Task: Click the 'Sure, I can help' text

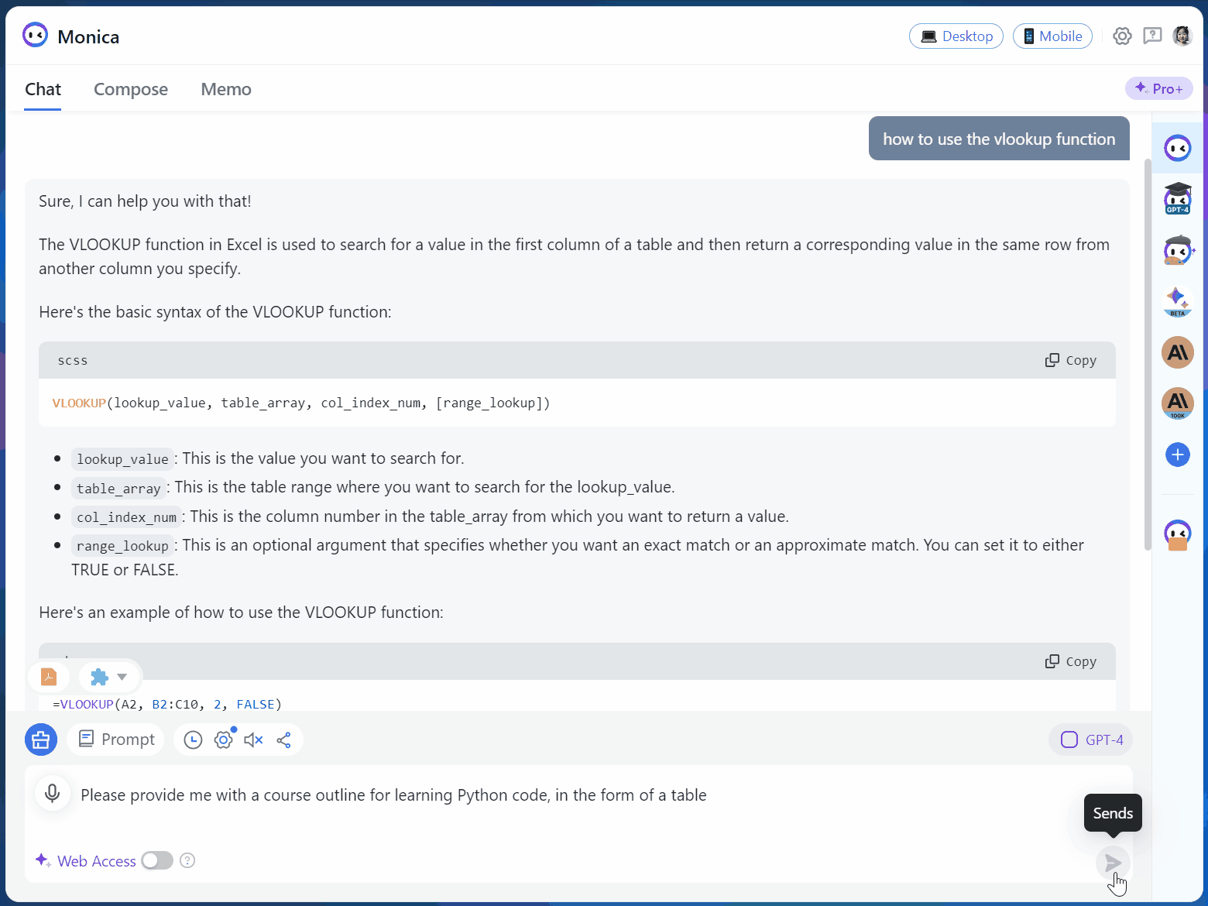Action: point(145,201)
